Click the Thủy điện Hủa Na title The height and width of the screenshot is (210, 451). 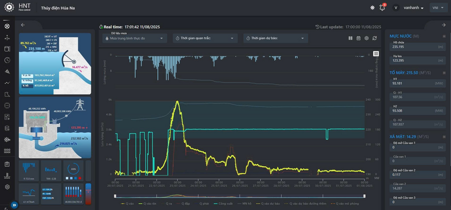58,8
